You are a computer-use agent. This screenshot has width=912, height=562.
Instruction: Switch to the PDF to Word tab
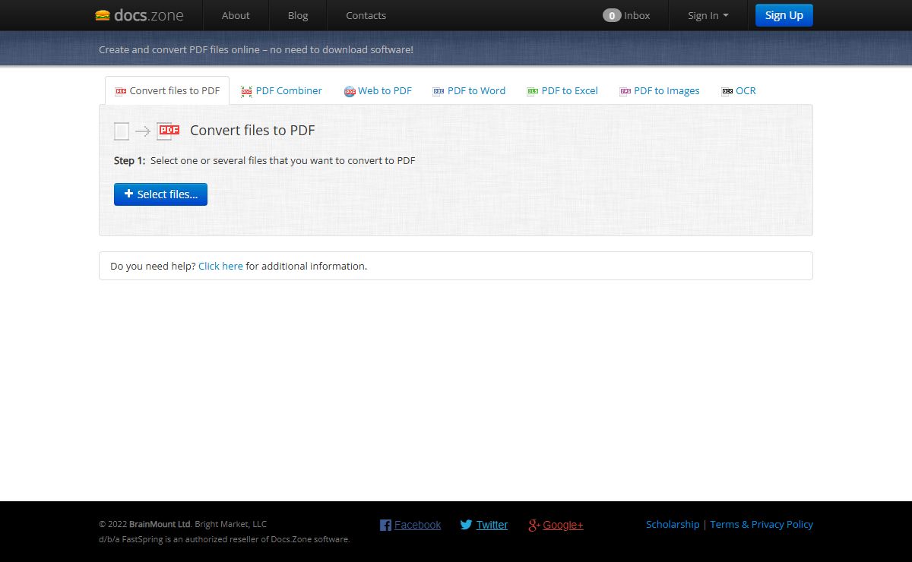point(477,90)
